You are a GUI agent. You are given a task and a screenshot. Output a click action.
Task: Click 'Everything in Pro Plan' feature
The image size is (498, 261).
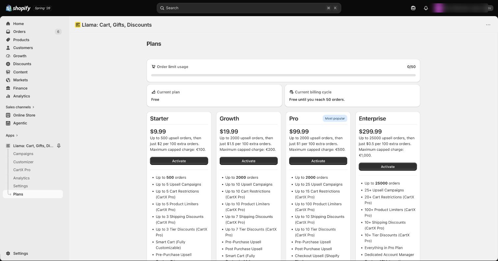pos(384,248)
